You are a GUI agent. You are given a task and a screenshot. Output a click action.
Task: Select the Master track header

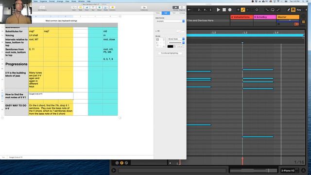coord(288,17)
